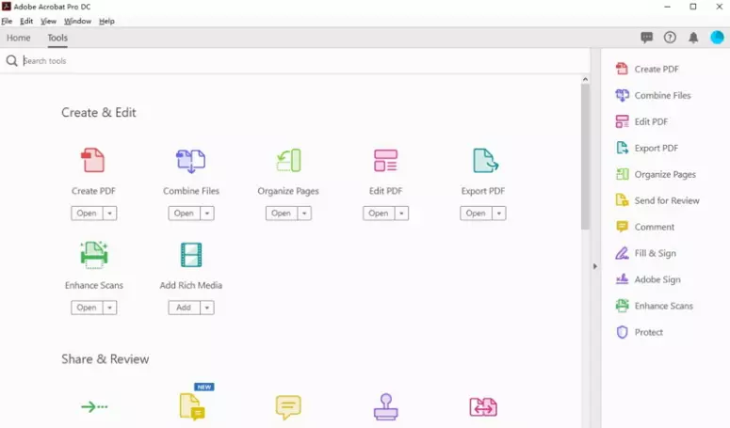Open the blue user profile avatar
Screen dimensions: 730x428
[717, 38]
